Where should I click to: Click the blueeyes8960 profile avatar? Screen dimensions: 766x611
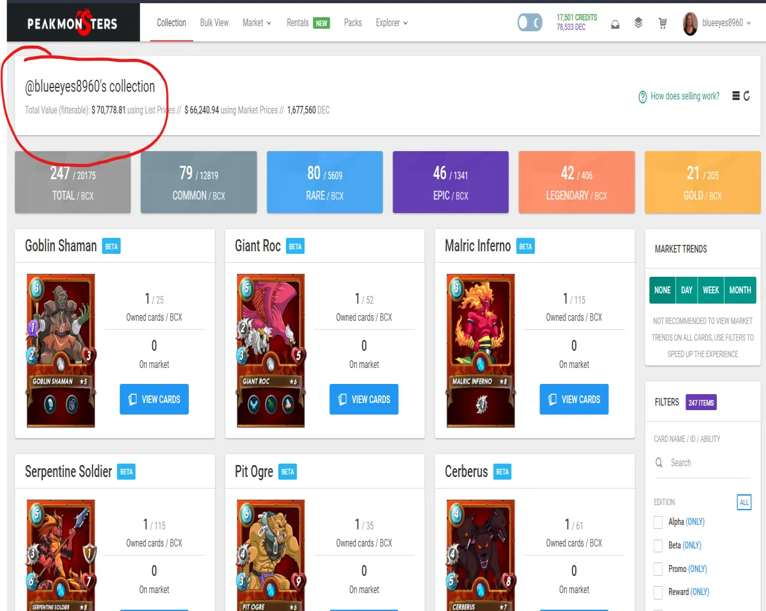pos(690,24)
